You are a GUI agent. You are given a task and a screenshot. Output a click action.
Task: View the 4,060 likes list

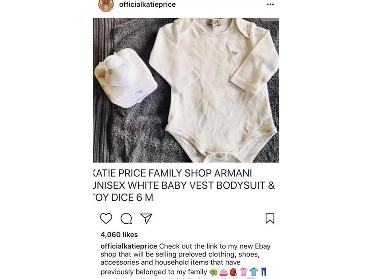pos(119,235)
